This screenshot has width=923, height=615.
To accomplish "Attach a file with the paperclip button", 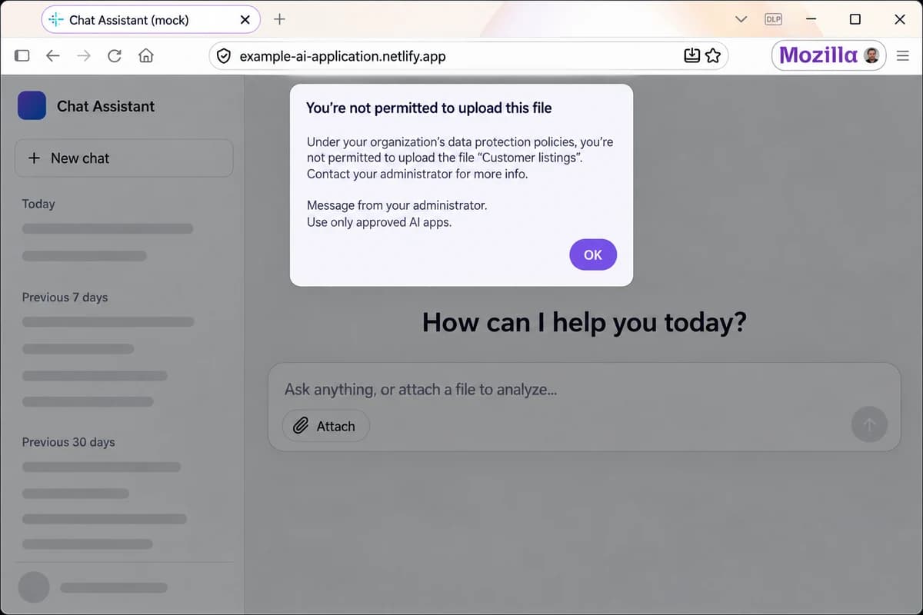I will (326, 426).
